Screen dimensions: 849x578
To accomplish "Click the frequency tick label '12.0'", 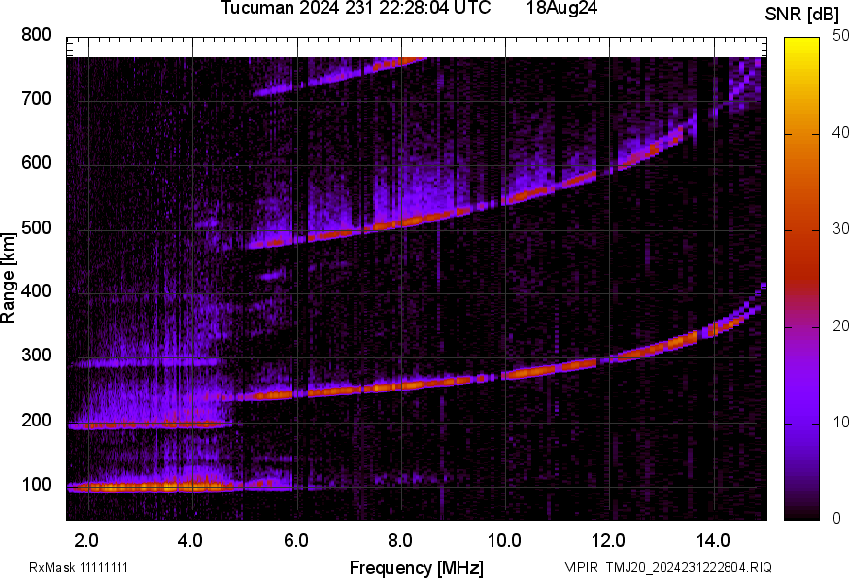I will 609,541.
